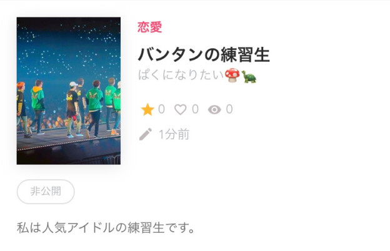The height and width of the screenshot is (251, 390).
Task: Click the view count number 0
Action: click(229, 109)
